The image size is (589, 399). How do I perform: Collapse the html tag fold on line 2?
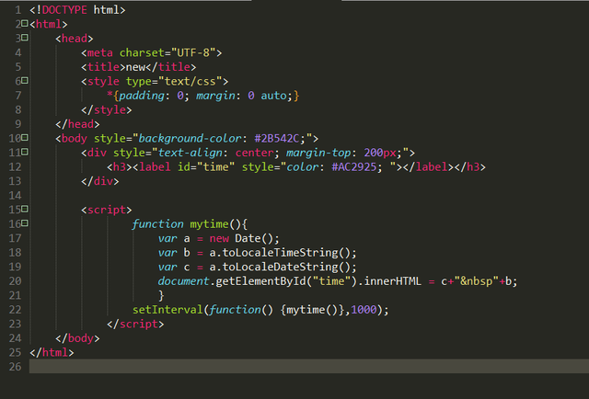tap(25, 24)
